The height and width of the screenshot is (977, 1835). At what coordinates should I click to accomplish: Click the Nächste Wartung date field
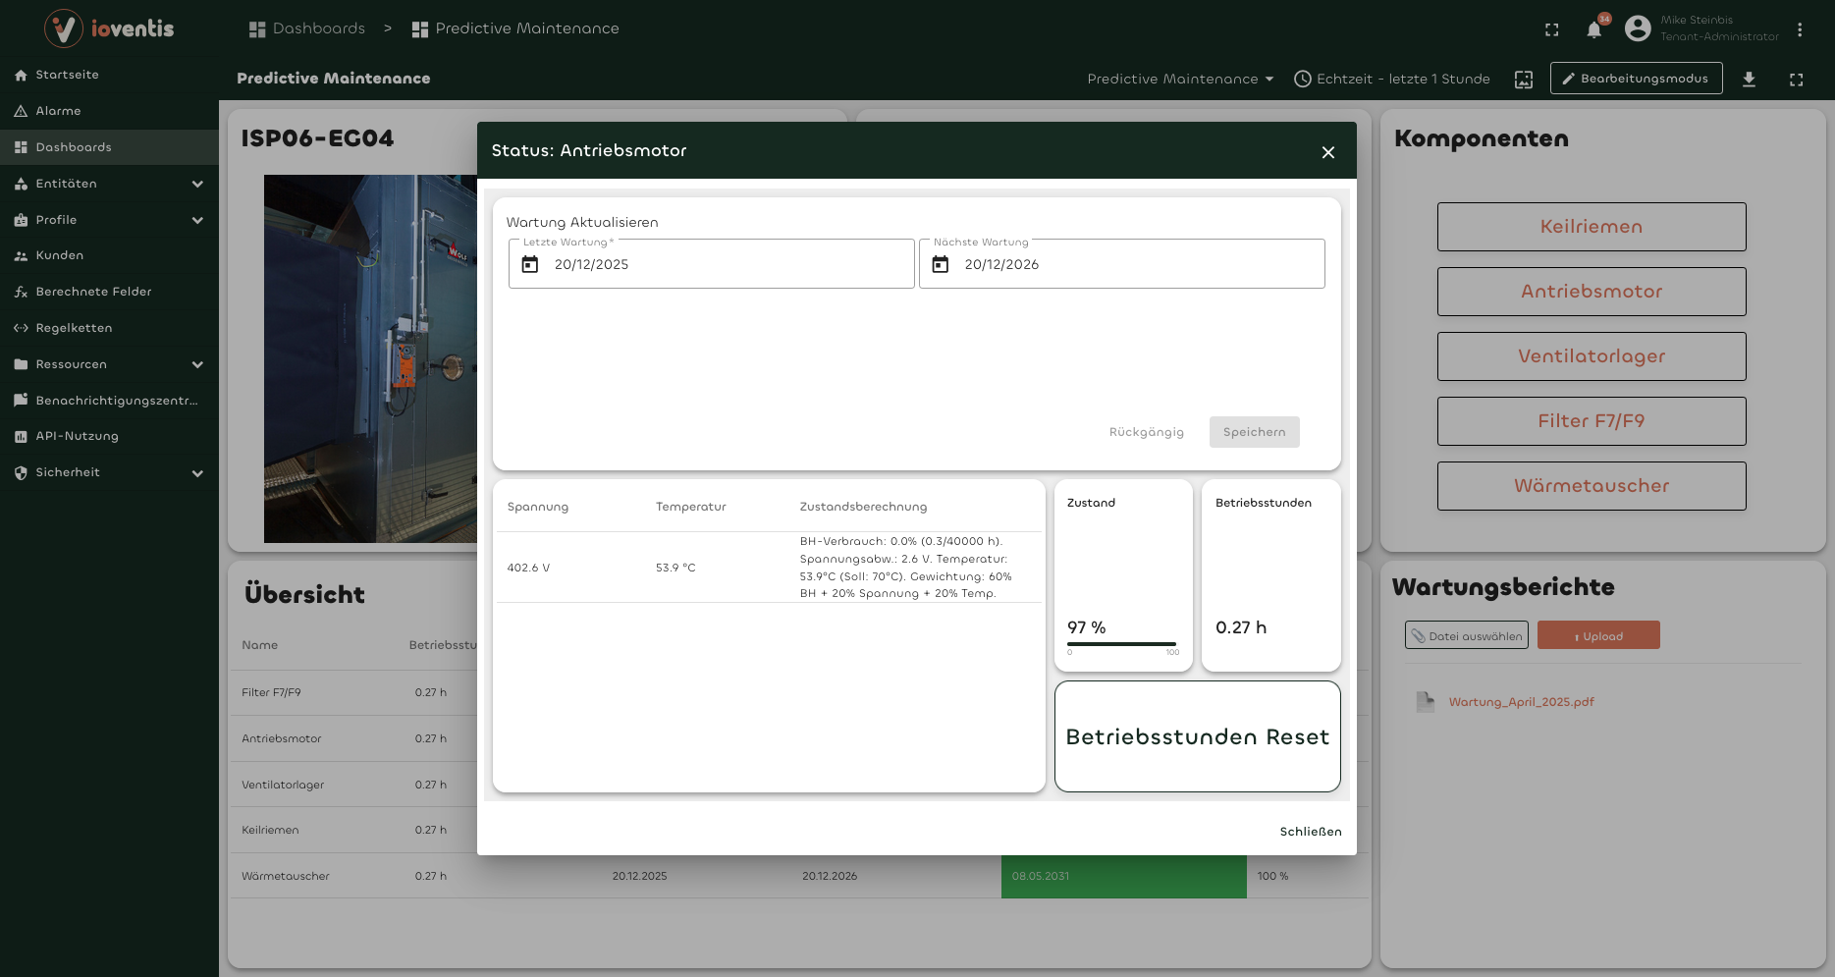1121,263
